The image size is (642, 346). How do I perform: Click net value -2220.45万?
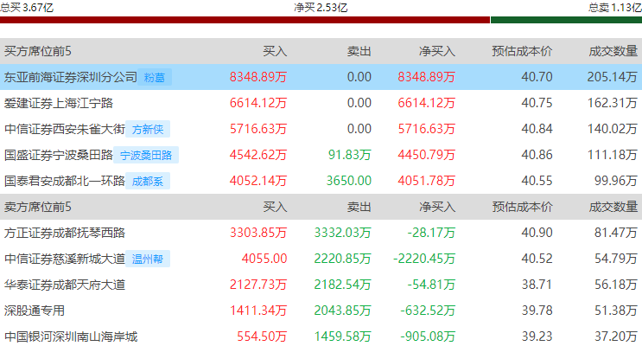click(x=423, y=259)
